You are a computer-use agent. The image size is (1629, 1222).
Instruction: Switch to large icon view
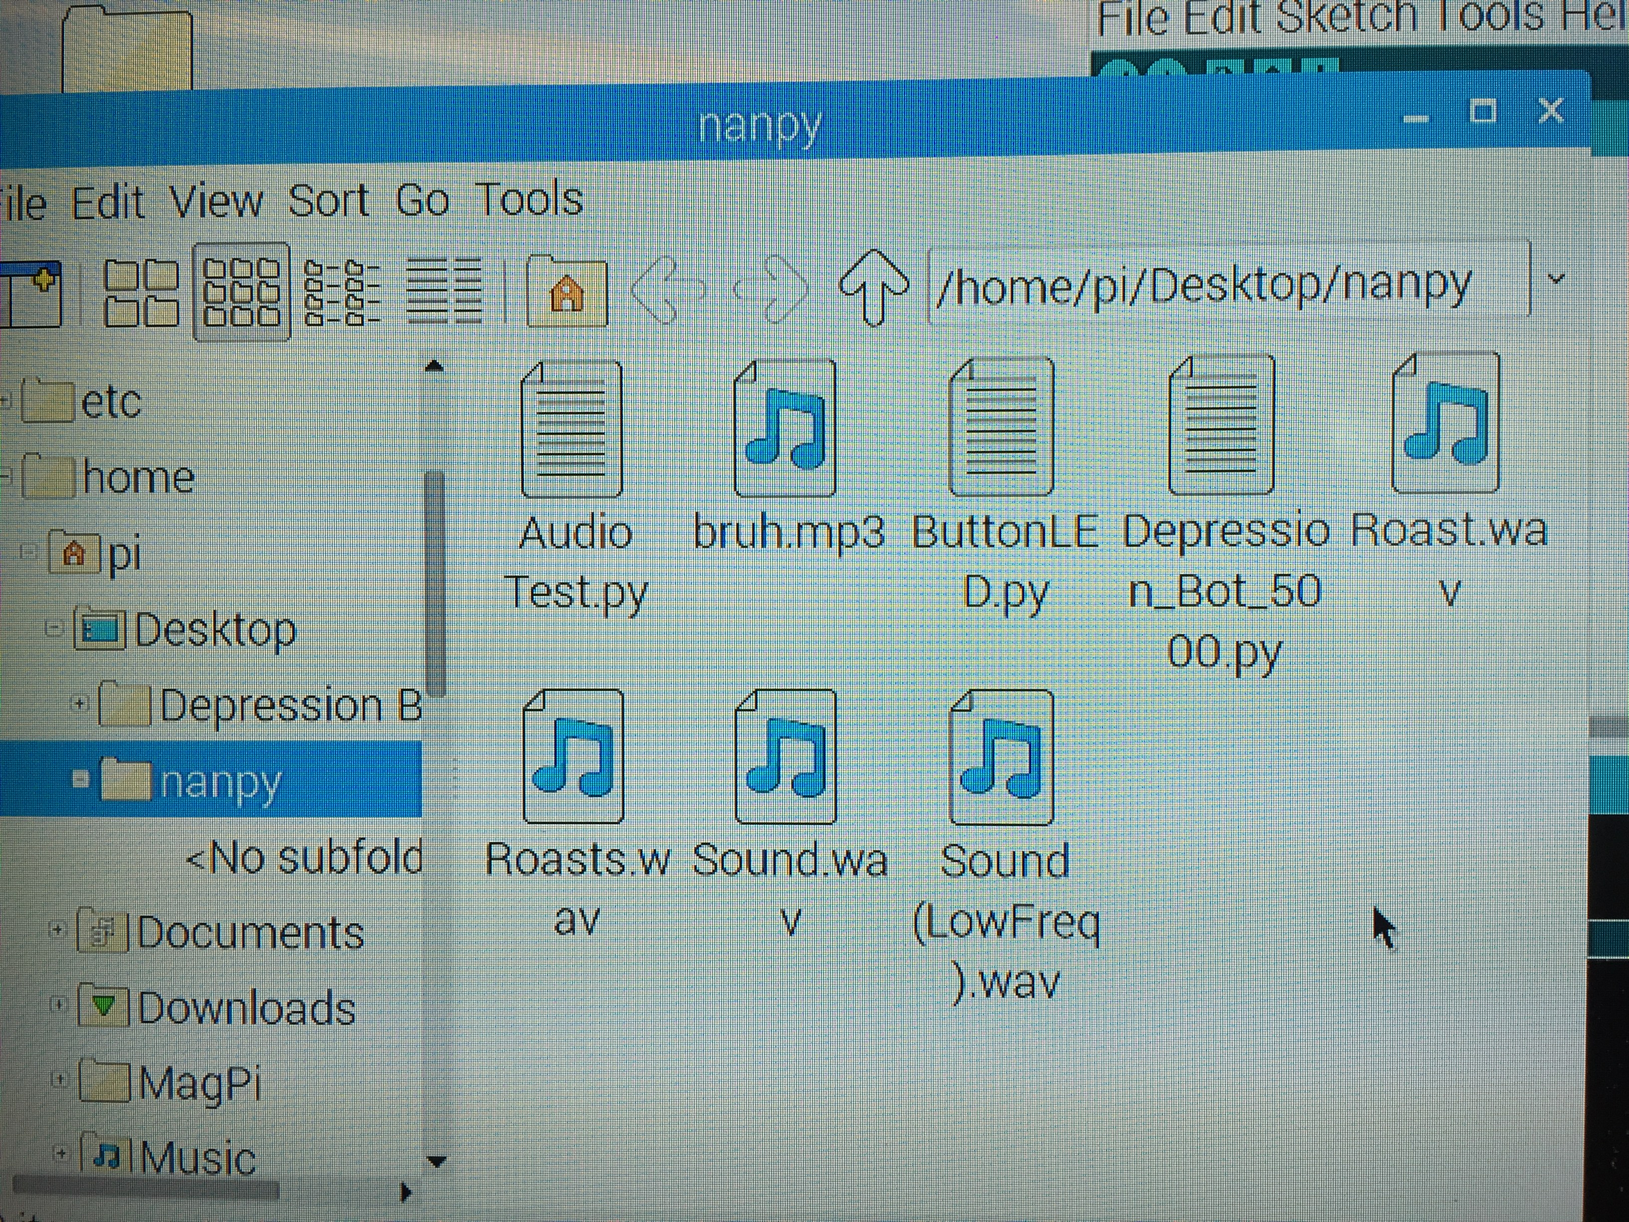tap(141, 293)
